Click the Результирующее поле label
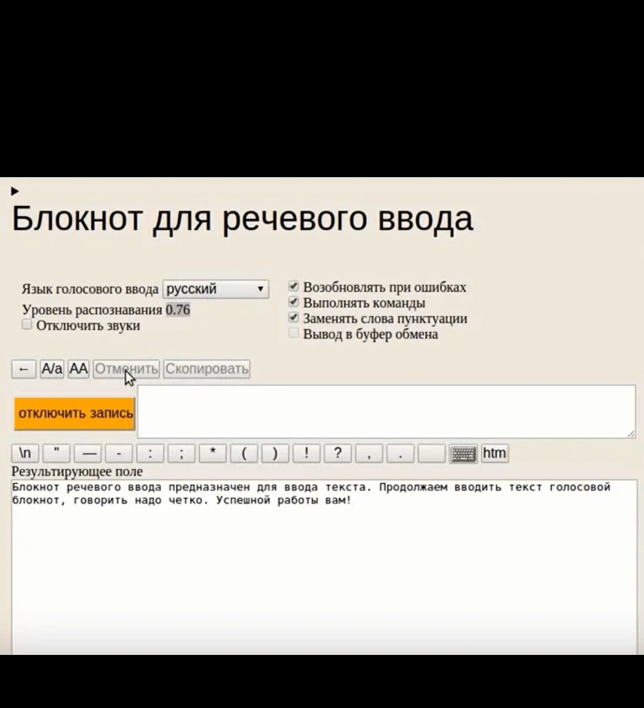Viewport: 644px width, 708px height. 77,471
